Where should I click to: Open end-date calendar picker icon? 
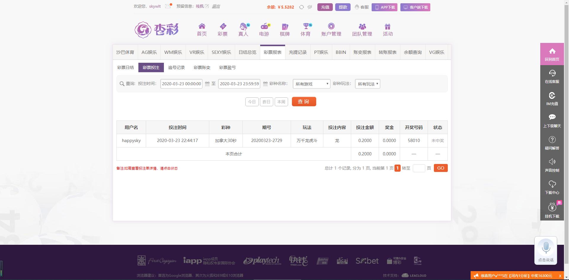coord(265,84)
